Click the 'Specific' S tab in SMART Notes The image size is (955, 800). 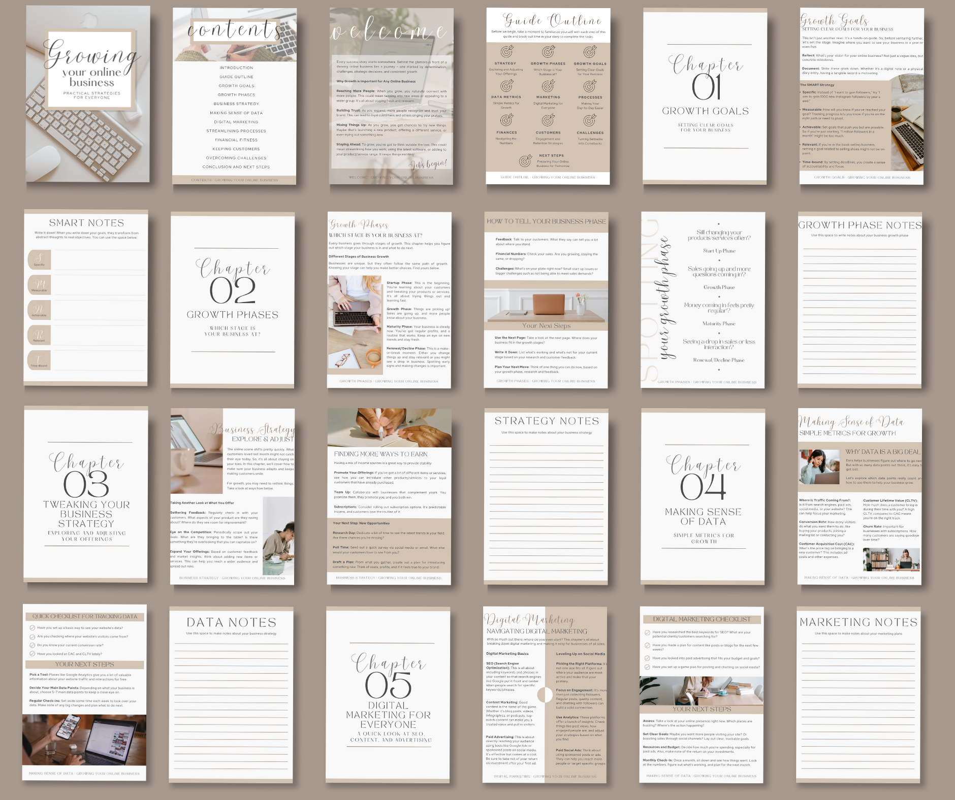pos(39,259)
